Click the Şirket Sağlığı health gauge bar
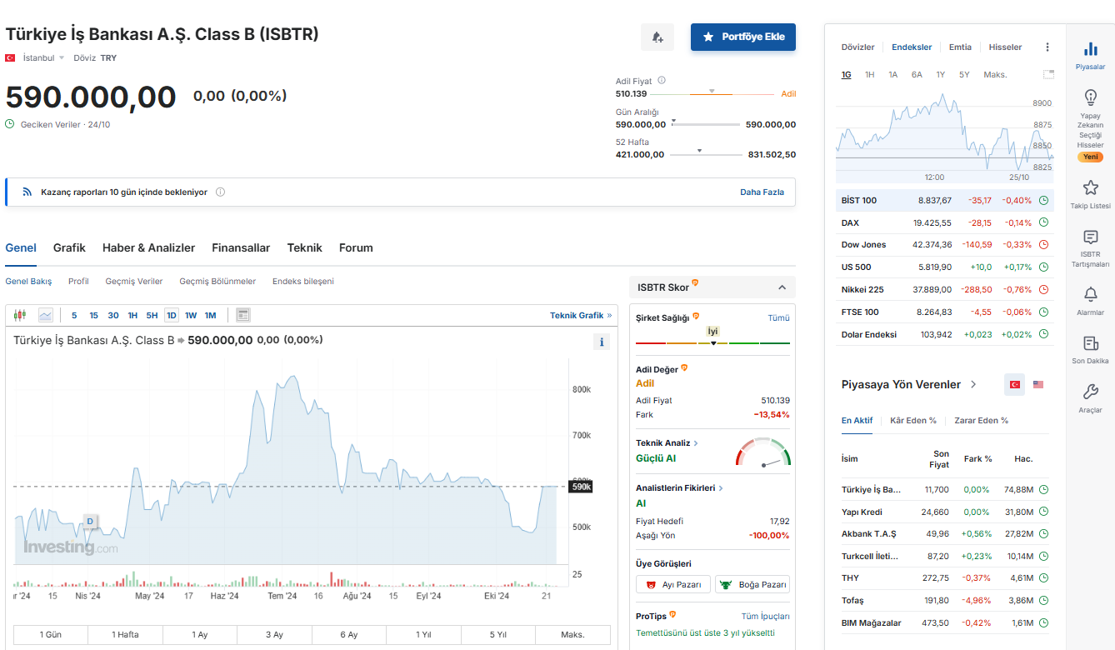The height and width of the screenshot is (650, 1115). coord(712,342)
